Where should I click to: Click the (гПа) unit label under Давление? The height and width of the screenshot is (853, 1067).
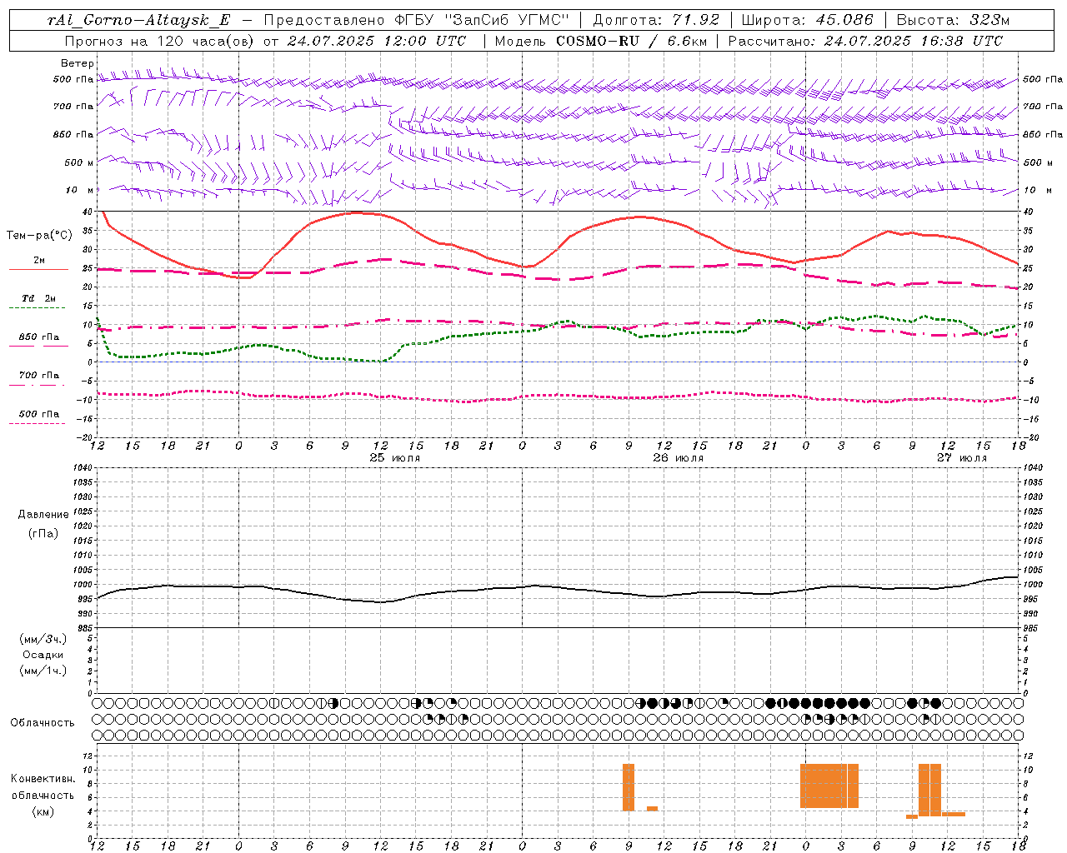coord(43,533)
